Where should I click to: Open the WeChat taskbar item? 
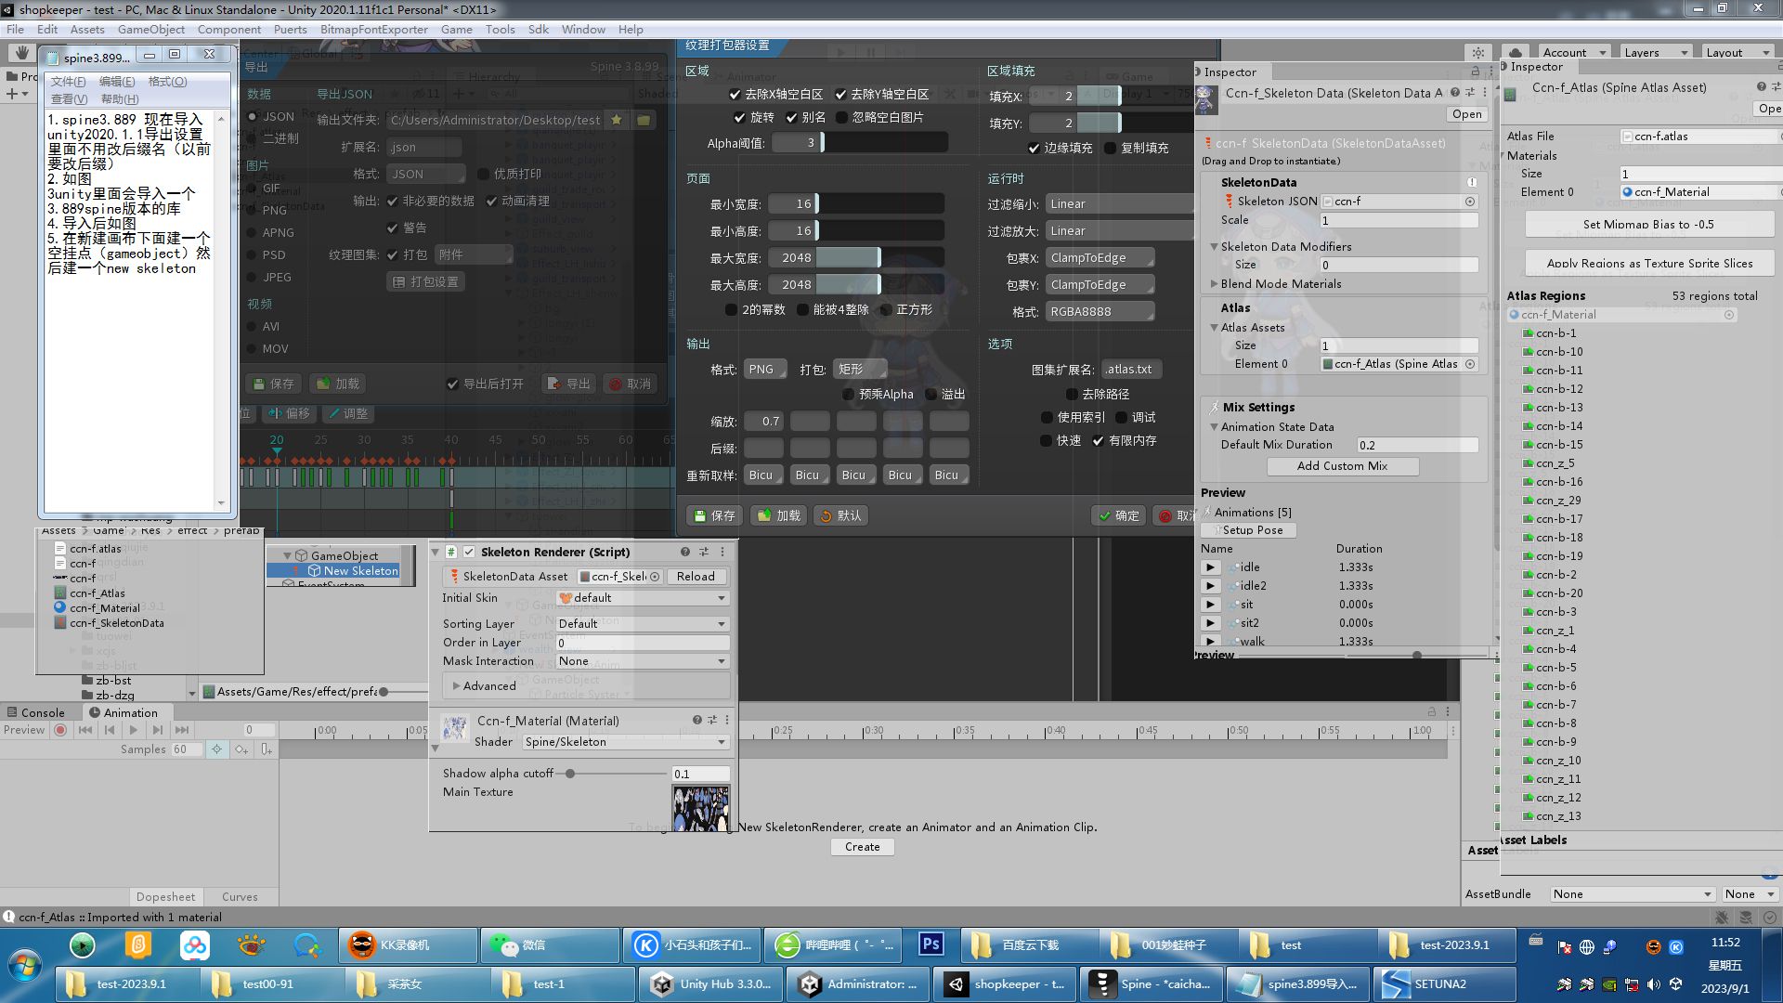pyautogui.click(x=550, y=944)
